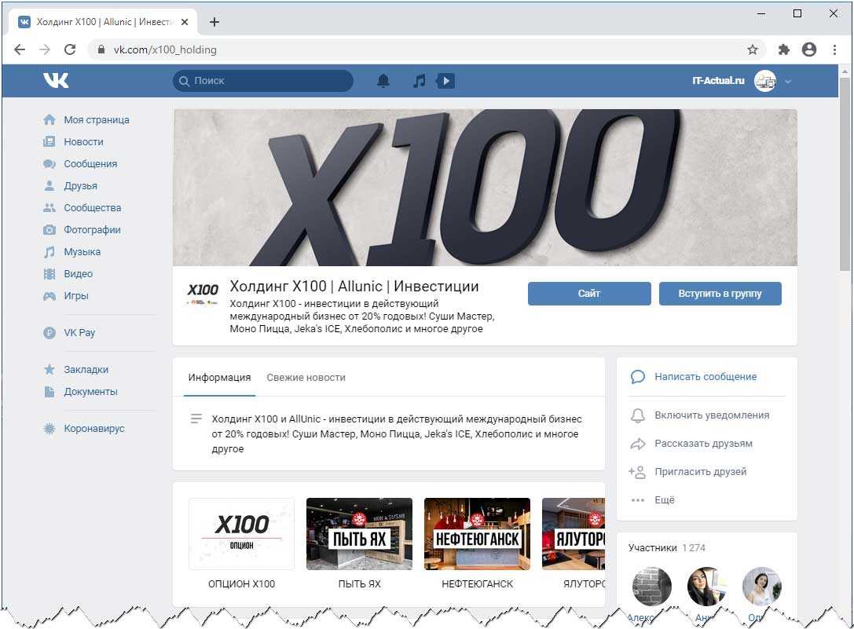This screenshot has height=629, width=854.
Task: Click the Написать сообщение link
Action: (x=705, y=377)
